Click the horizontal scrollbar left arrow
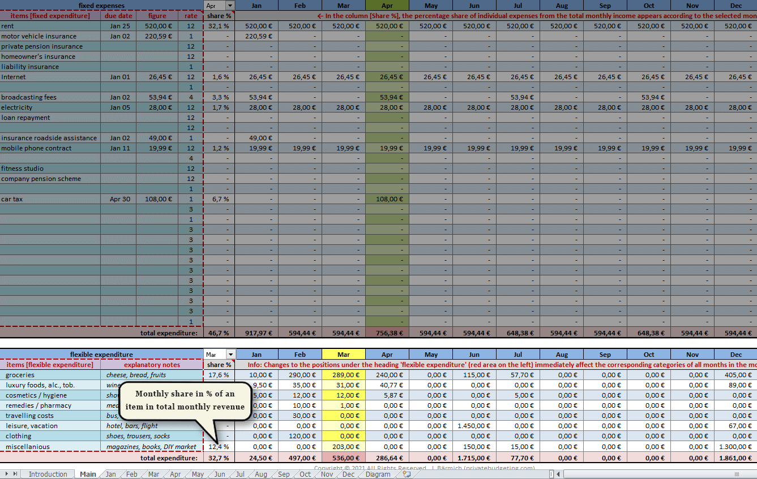This screenshot has width=757, height=479. [x=558, y=474]
